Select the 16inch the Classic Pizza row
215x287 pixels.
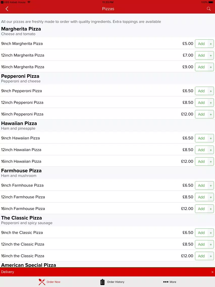[x=107, y=256]
